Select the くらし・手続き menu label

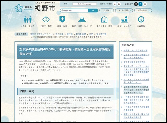[x=28, y=26]
